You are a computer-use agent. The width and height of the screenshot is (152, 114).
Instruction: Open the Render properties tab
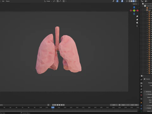(x=141, y=83)
